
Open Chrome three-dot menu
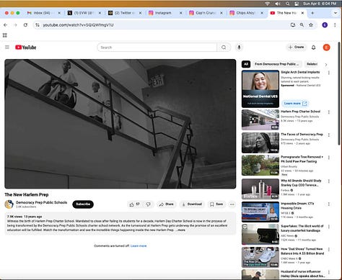coord(335,25)
